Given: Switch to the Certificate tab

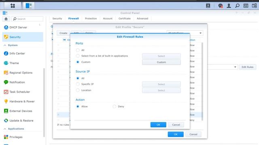Looking at the screenshot, I should pos(125,19).
